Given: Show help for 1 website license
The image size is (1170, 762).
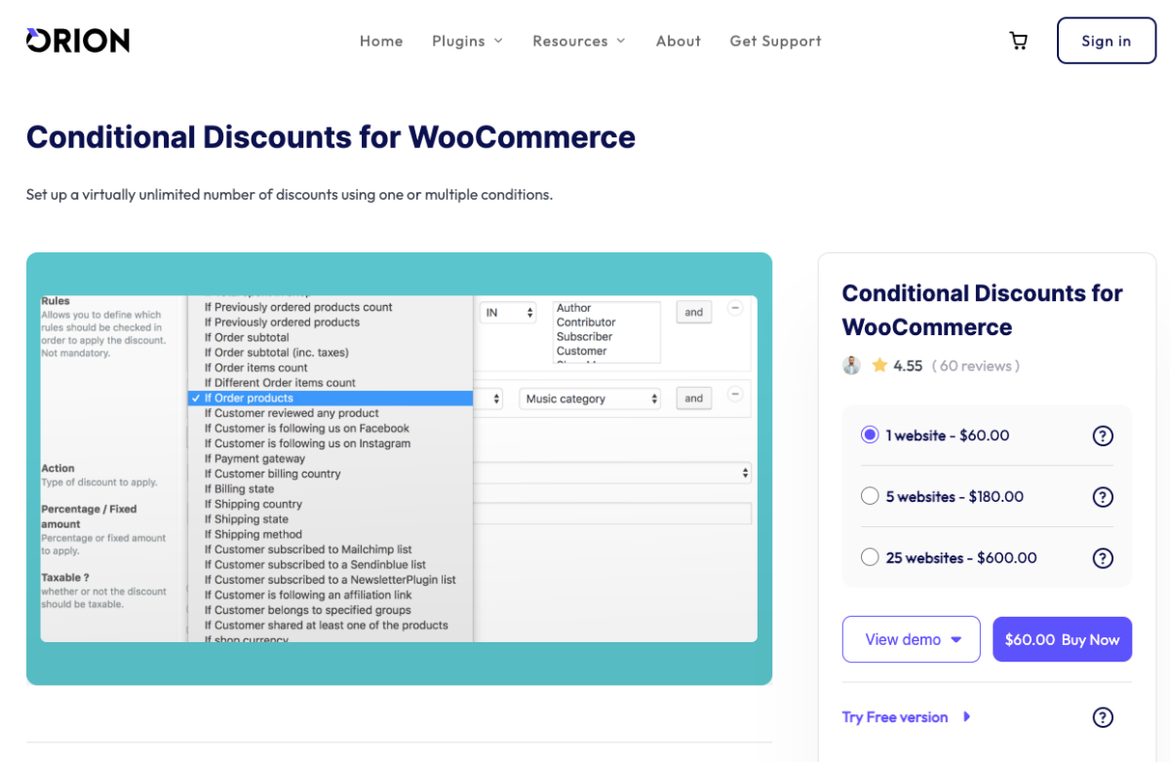Looking at the screenshot, I should (1103, 436).
